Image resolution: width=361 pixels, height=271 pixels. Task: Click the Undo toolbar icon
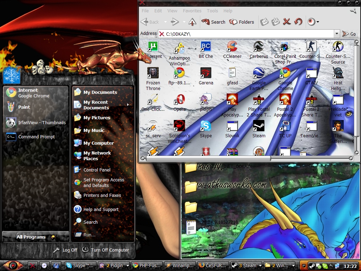click(298, 22)
